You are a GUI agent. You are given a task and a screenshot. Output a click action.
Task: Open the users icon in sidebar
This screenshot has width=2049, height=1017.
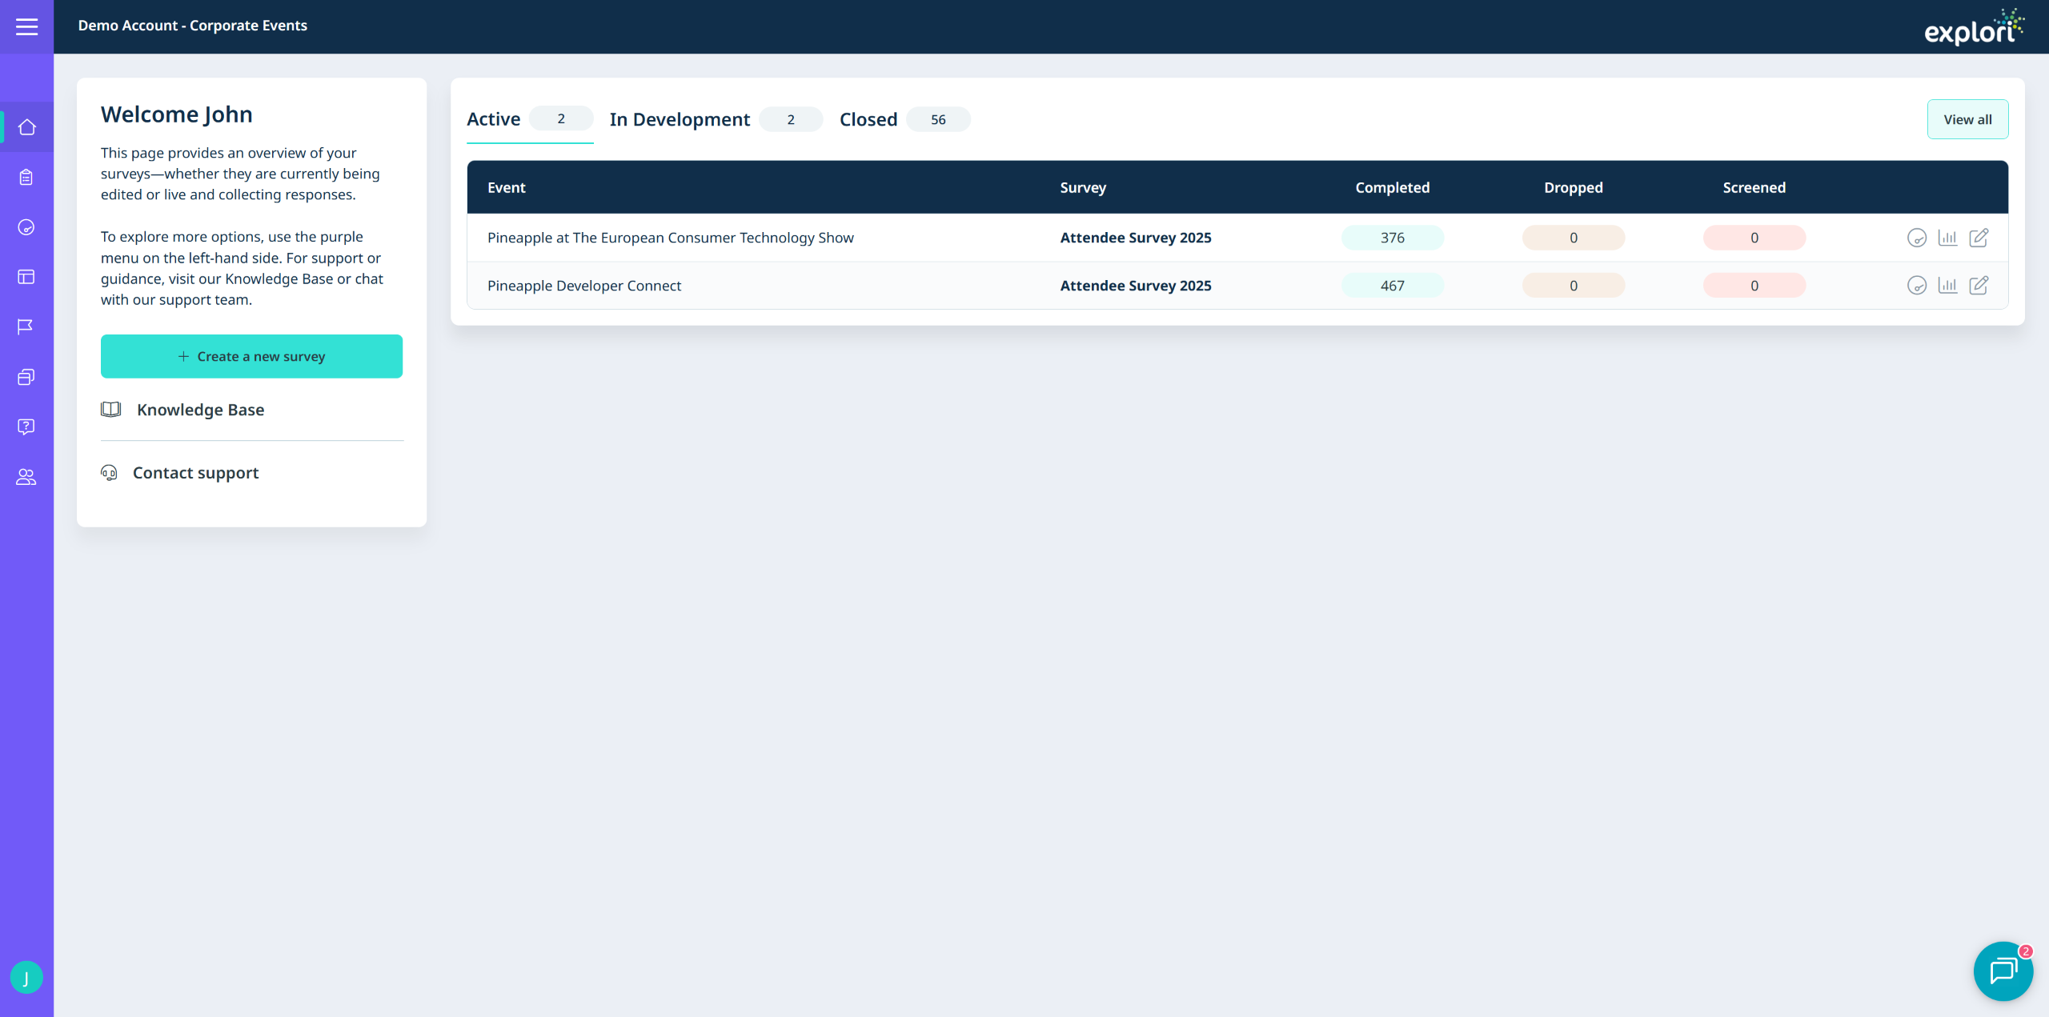tap(26, 477)
